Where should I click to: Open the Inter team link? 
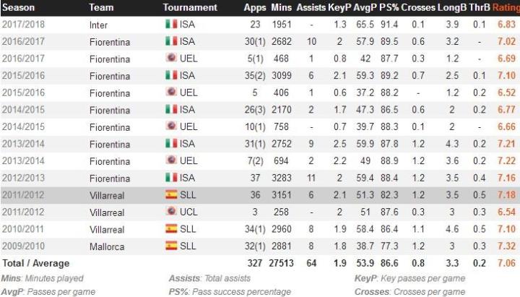click(x=100, y=25)
